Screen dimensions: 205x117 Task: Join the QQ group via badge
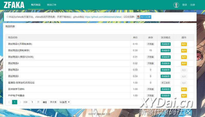[x=144, y=17]
